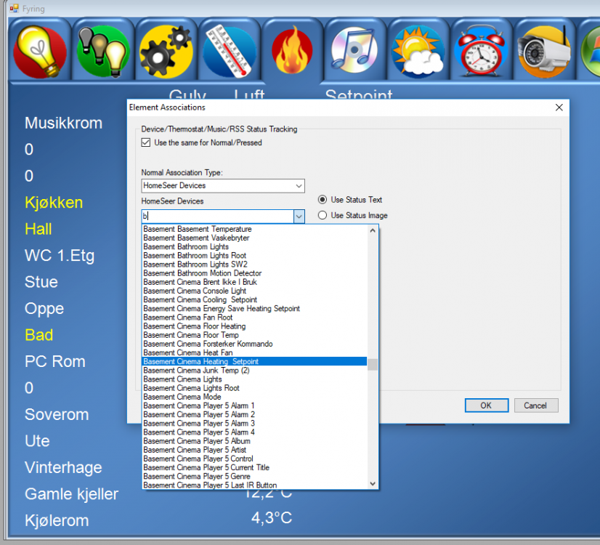Viewport: 600px width, 545px height.
Task: Select the sun and cloud weather icon
Action: pyautogui.click(x=418, y=51)
